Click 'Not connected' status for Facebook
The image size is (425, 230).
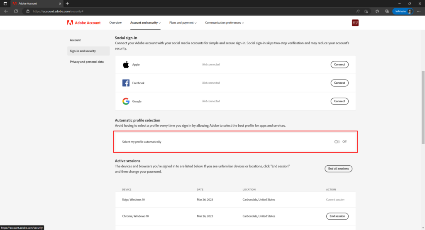(211, 83)
